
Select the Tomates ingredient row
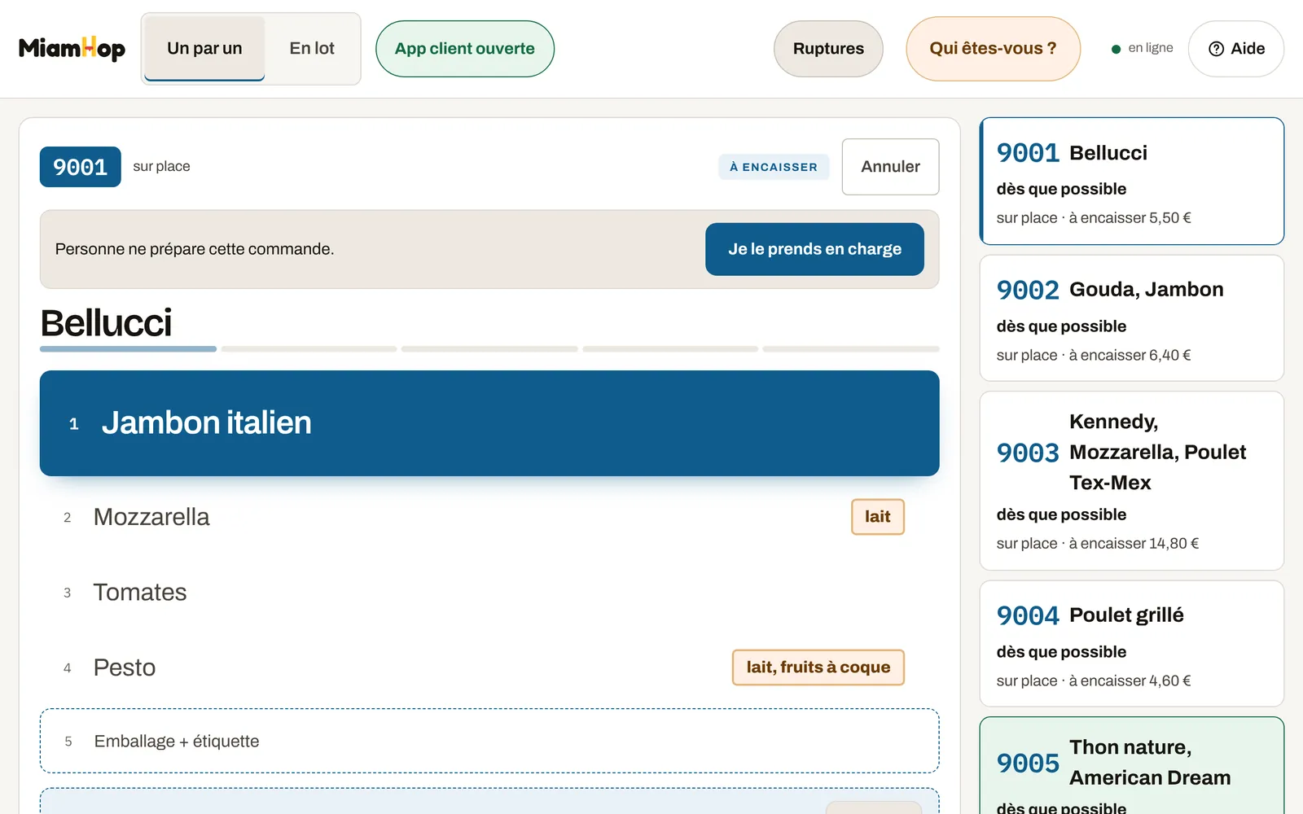point(489,593)
